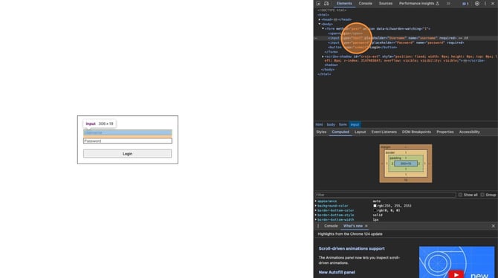
Task: Open the issues counter badge
Action: (x=465, y=4)
